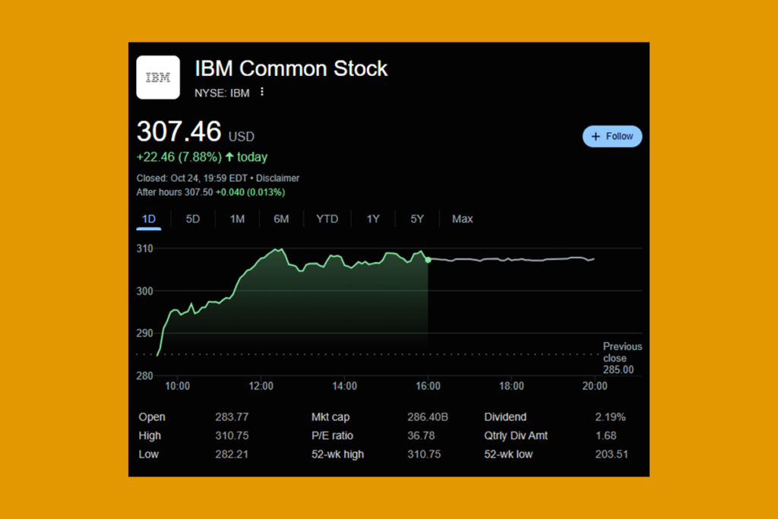Switch to the 1Y range
778x519 pixels.
tap(373, 218)
